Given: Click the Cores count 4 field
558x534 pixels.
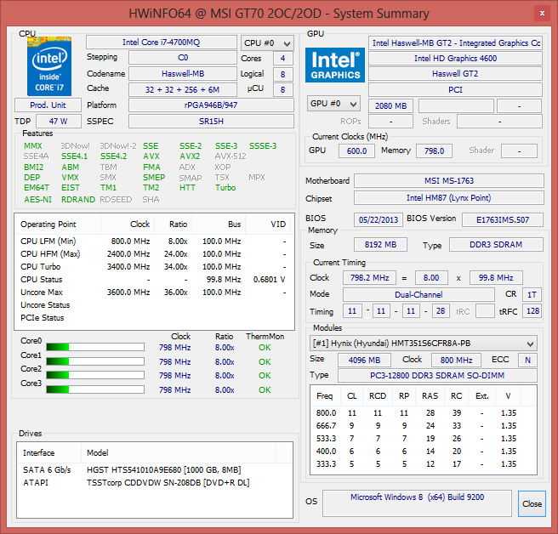Looking at the screenshot, I should tap(283, 59).
